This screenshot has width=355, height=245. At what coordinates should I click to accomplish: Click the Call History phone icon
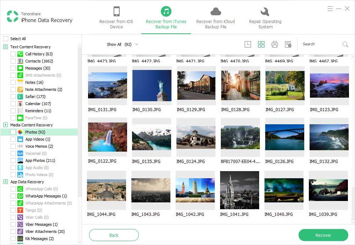click(20, 54)
